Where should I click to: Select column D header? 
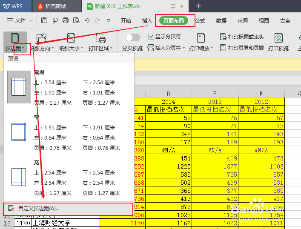point(169,94)
